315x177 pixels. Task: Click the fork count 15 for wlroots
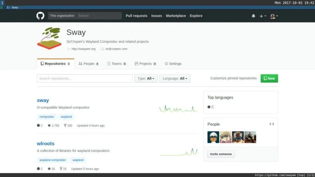pos(63,169)
